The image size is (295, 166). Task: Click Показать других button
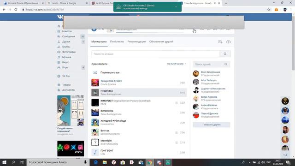click(x=212, y=125)
